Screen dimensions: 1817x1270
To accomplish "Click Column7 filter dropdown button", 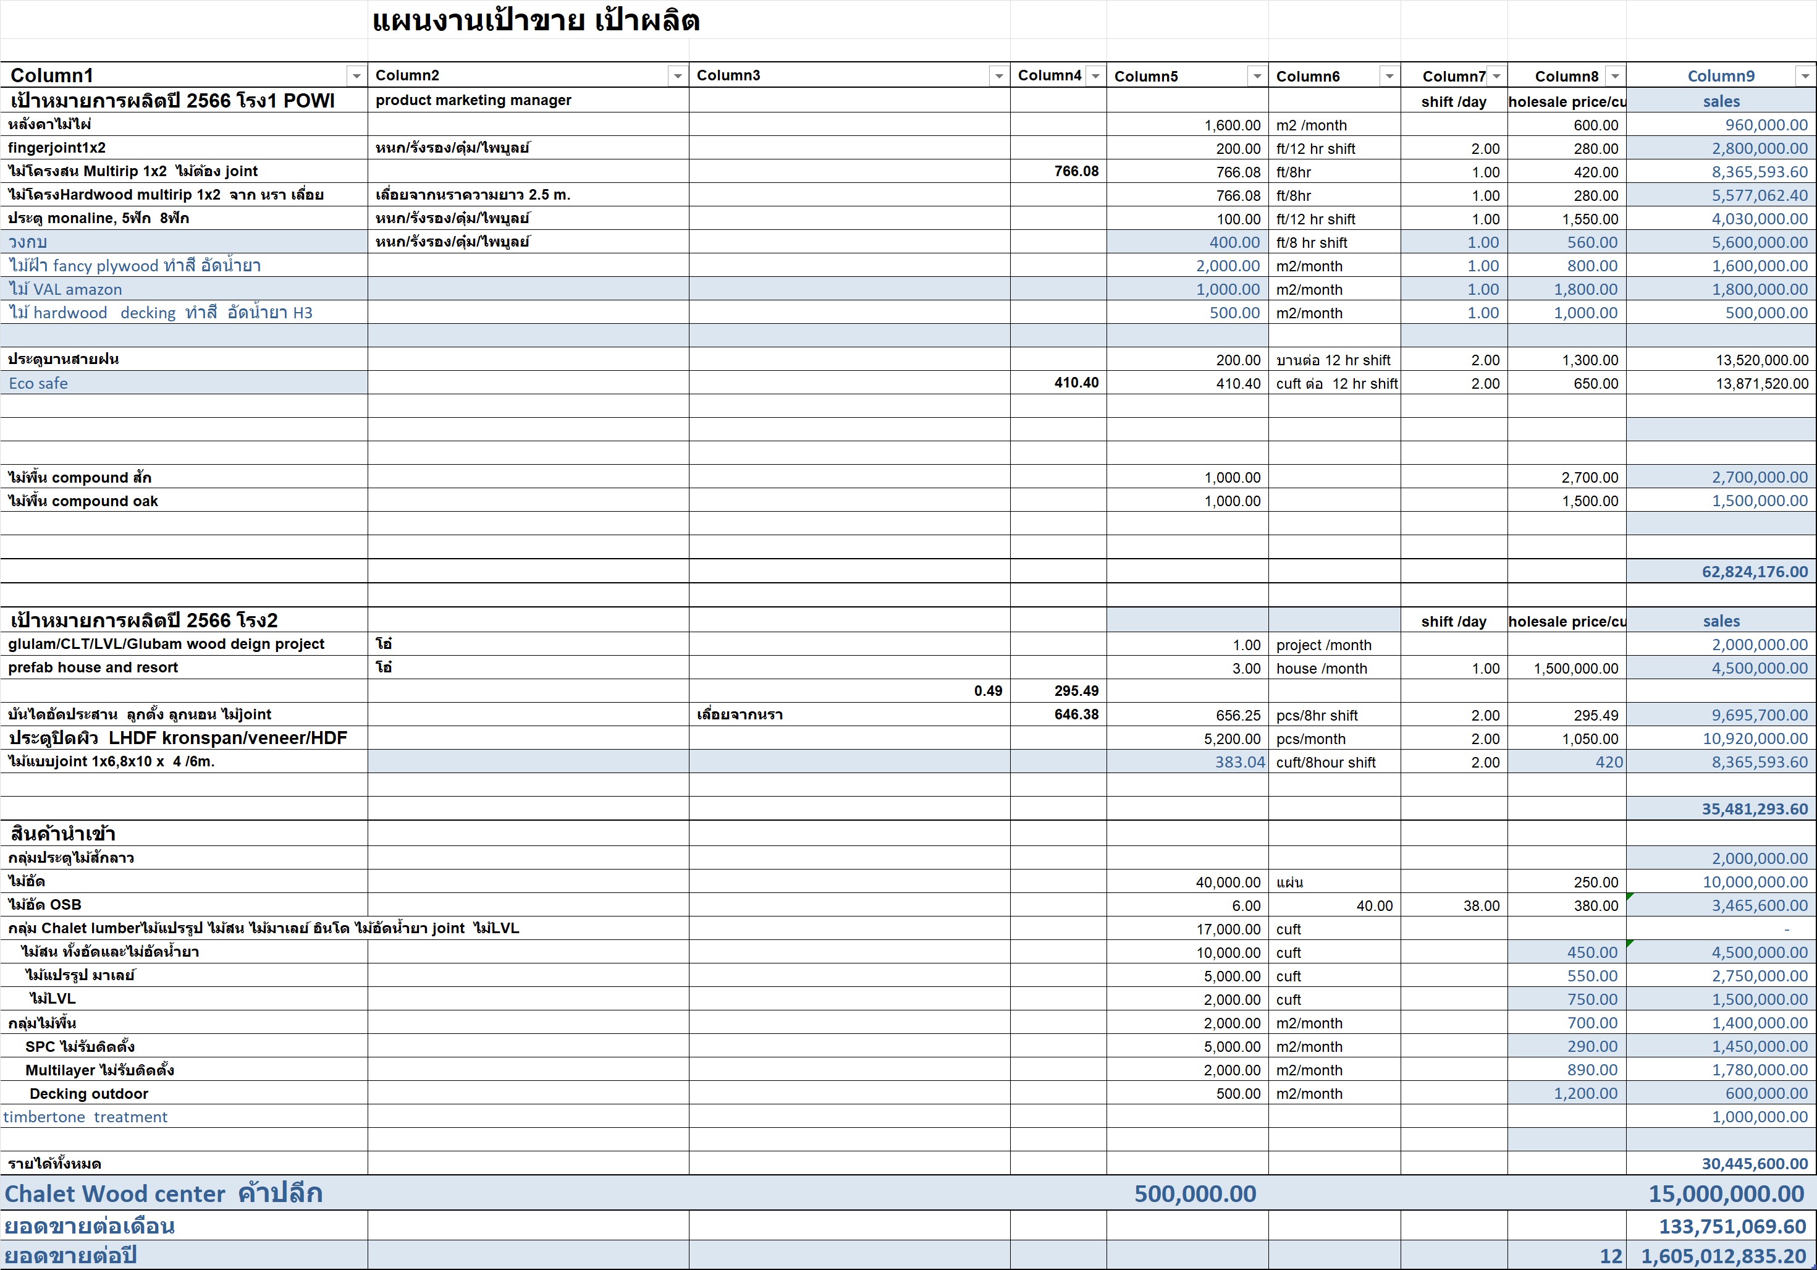I will click(1496, 76).
